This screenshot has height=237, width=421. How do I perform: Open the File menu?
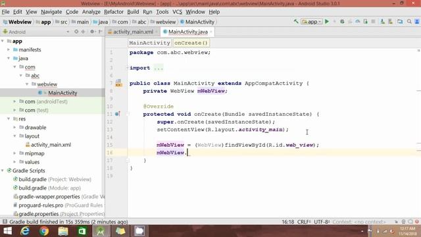5,12
